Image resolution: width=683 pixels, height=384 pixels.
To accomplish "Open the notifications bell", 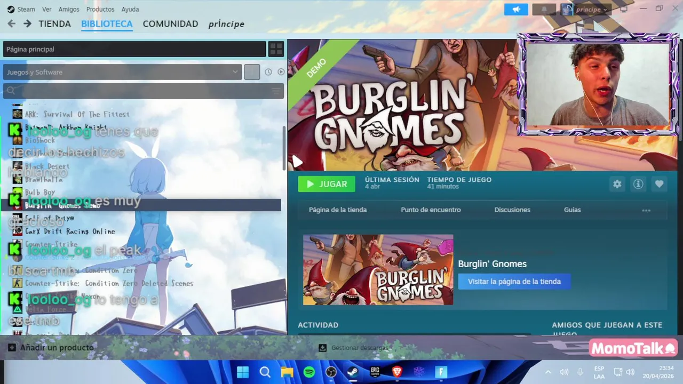I will 544,10.
